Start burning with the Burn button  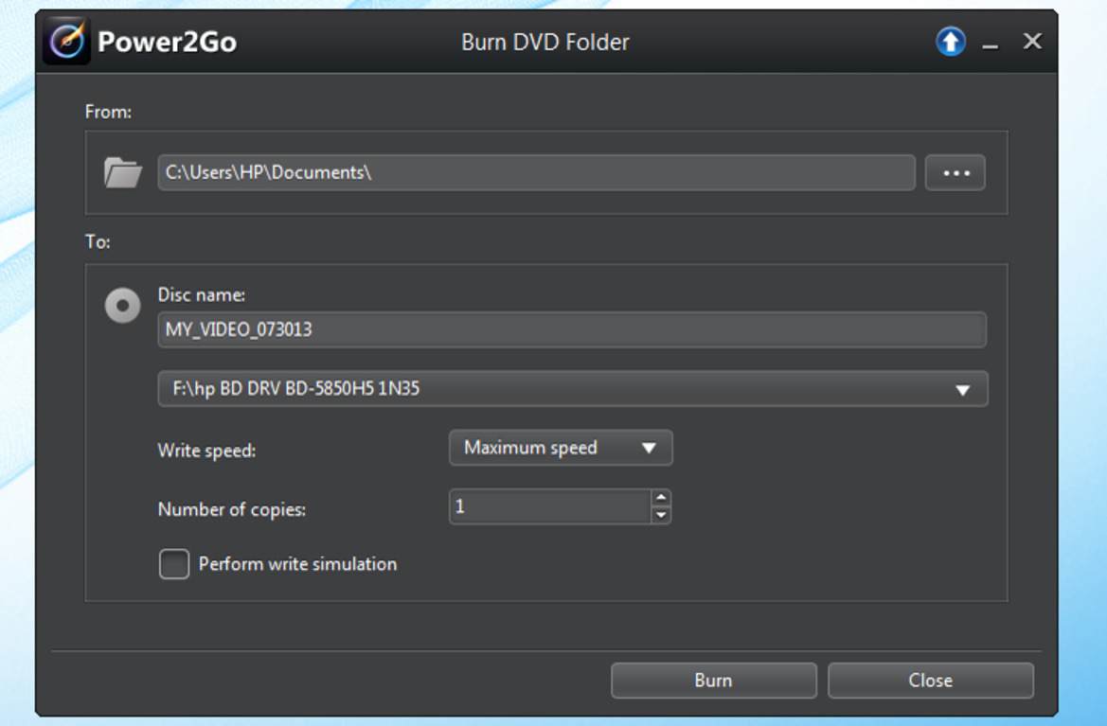tap(714, 681)
